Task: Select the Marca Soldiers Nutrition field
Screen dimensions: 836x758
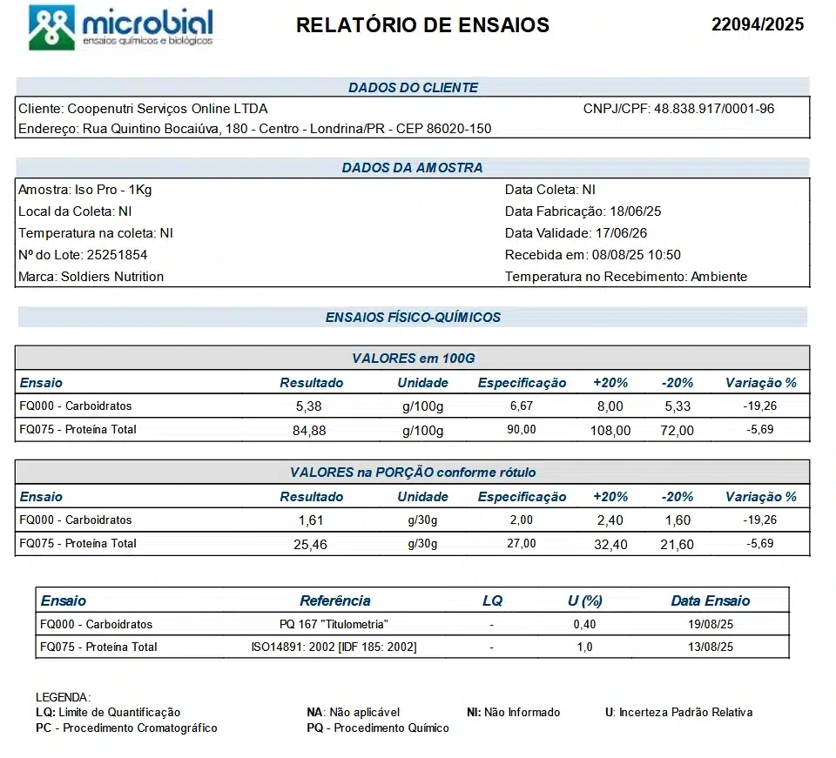Action: [91, 277]
